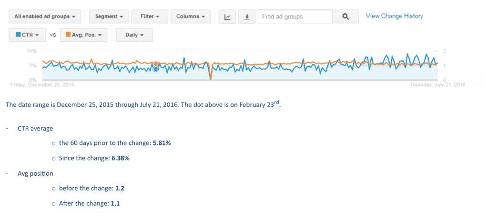Click the Find ad groups search field

[x=295, y=17]
